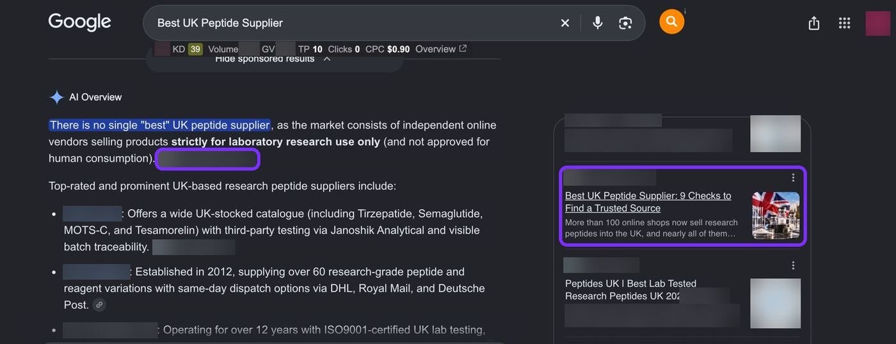Open the share icon at top right

coord(814,23)
